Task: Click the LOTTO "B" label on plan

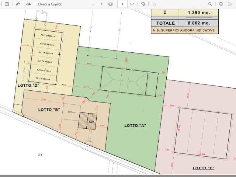Action: (49, 110)
